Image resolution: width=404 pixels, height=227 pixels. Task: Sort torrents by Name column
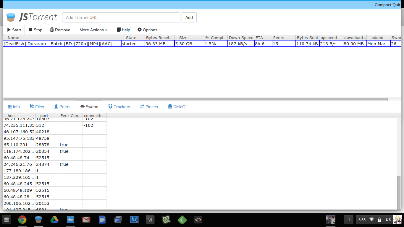(x=62, y=38)
